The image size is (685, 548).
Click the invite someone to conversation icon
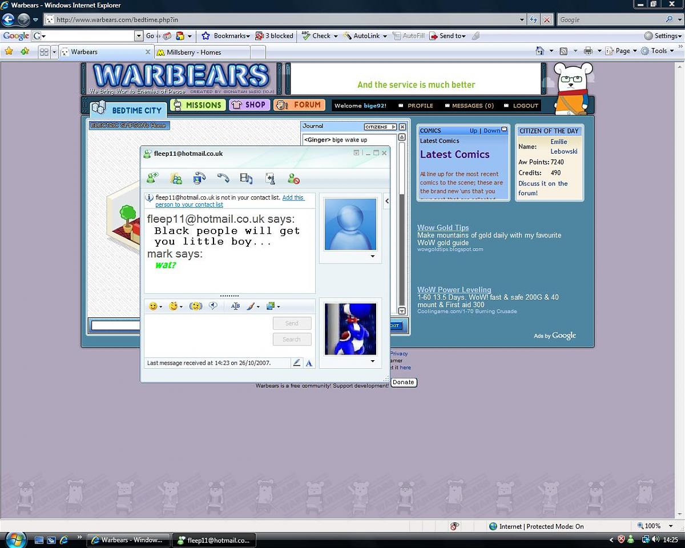click(x=152, y=179)
